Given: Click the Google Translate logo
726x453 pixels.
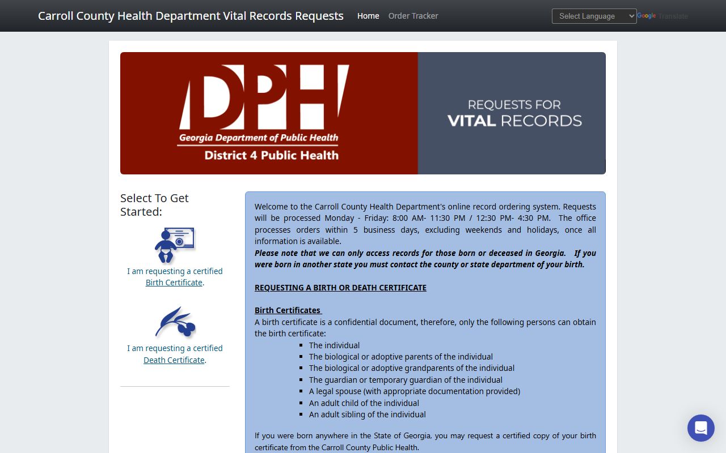Looking at the screenshot, I should pos(647,16).
